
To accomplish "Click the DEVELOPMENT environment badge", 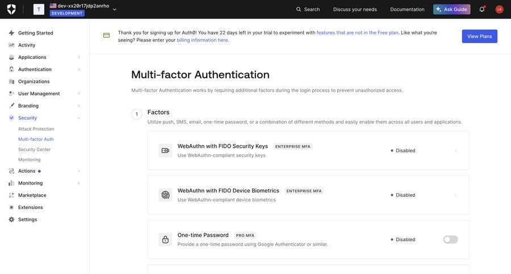I will (x=67, y=14).
